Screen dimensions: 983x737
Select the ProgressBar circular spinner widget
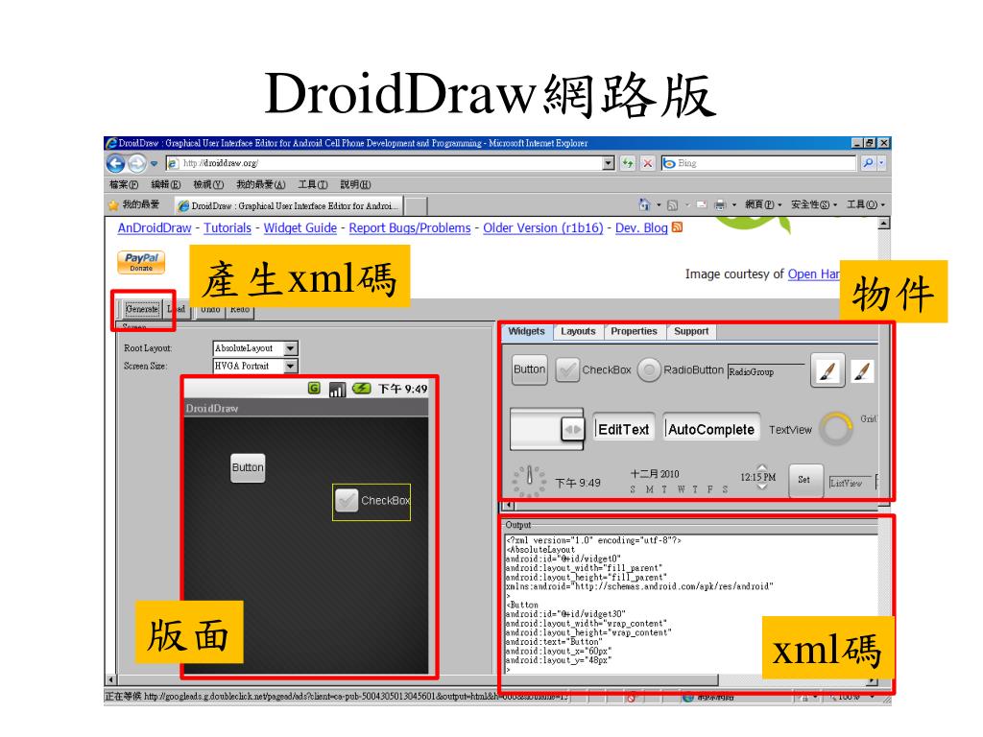click(x=837, y=429)
